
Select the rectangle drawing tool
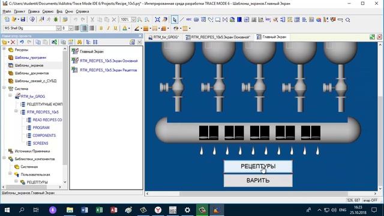pyautogui.click(x=218, y=20)
